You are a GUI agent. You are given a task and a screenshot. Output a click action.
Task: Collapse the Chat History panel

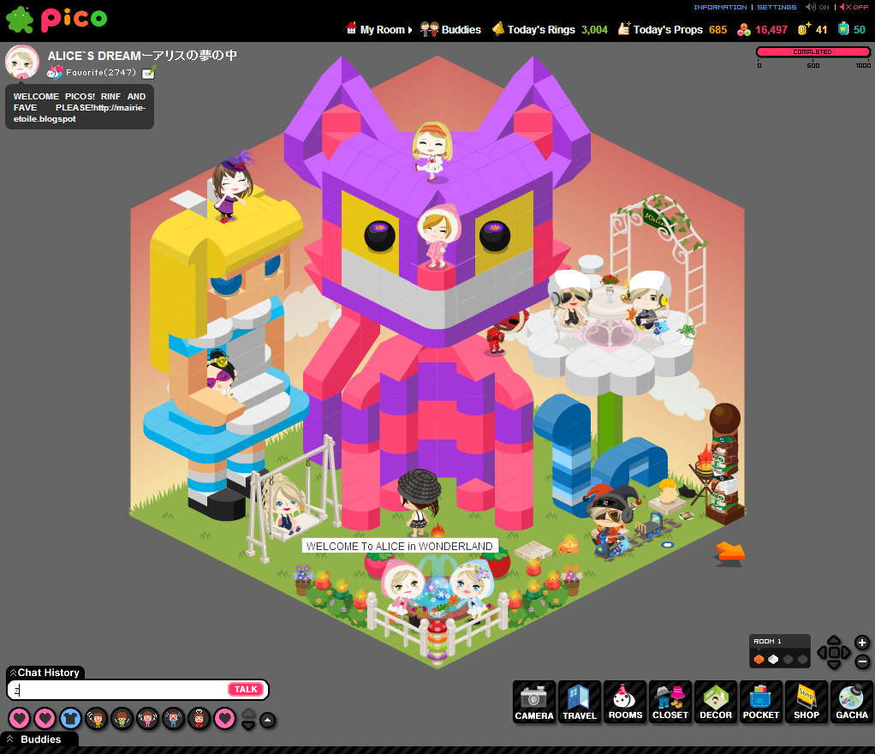[11, 672]
